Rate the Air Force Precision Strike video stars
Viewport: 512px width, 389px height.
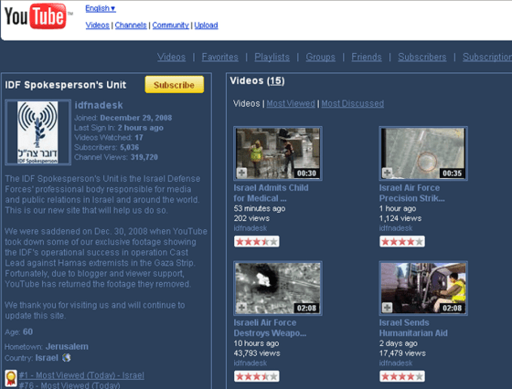tap(402, 242)
